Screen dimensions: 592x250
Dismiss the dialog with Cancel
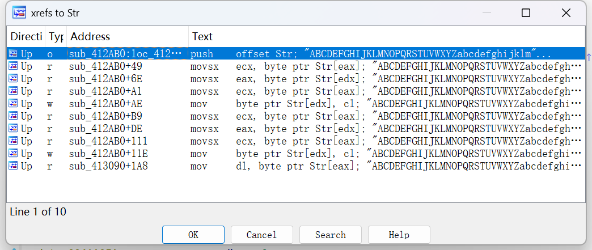click(x=261, y=235)
